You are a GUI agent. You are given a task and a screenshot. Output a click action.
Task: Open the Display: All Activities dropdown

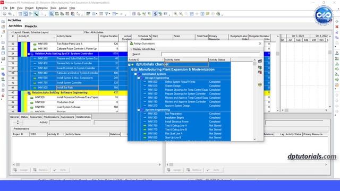tap(143, 49)
